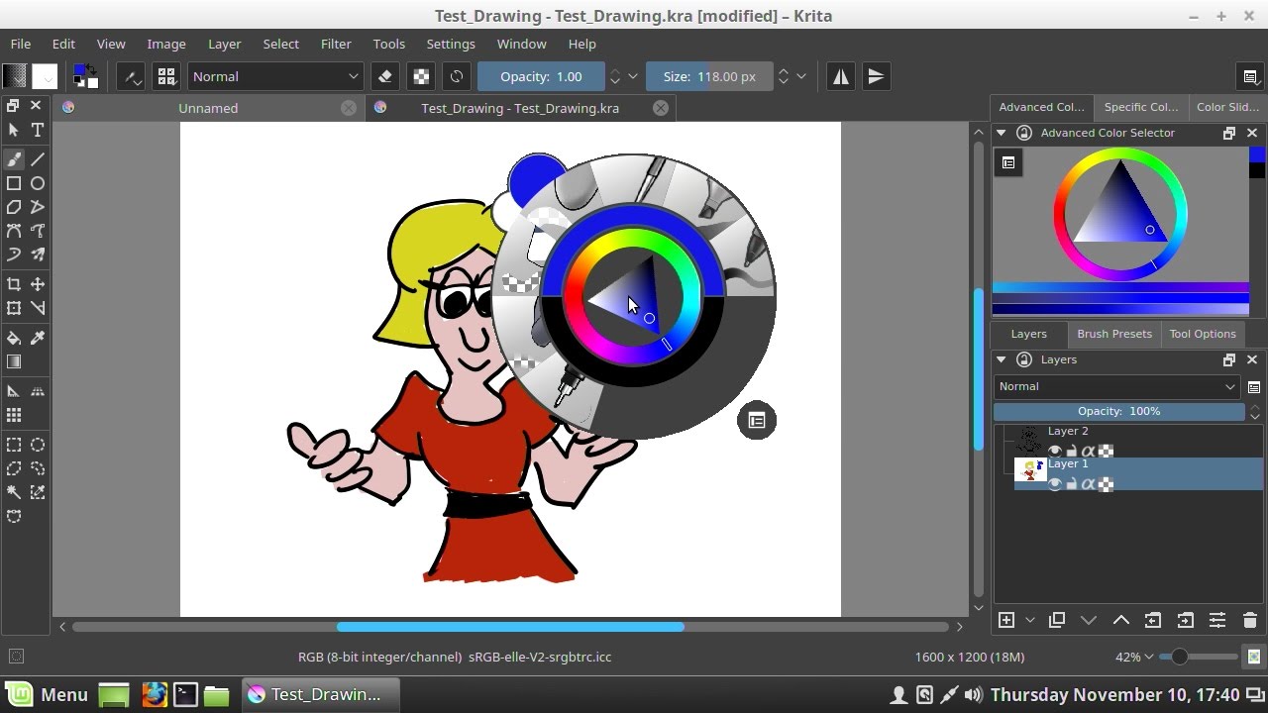Open the brush blending mode dropdown
The height and width of the screenshot is (713, 1268).
(x=274, y=76)
